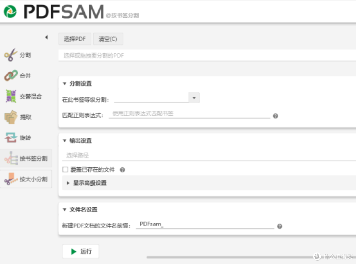The height and width of the screenshot is (264, 356).
Task: Click the 按大小分割 menu label
Action: click(34, 179)
